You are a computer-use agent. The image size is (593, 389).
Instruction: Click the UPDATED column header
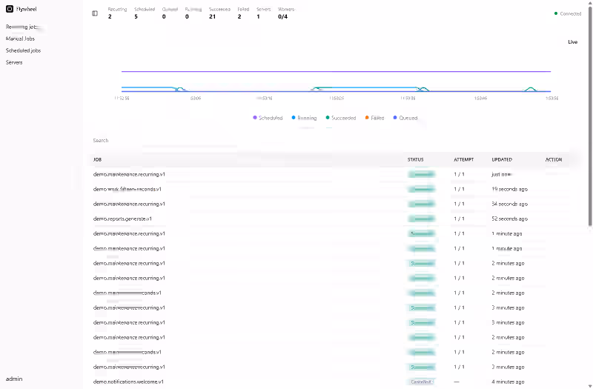(x=502, y=159)
